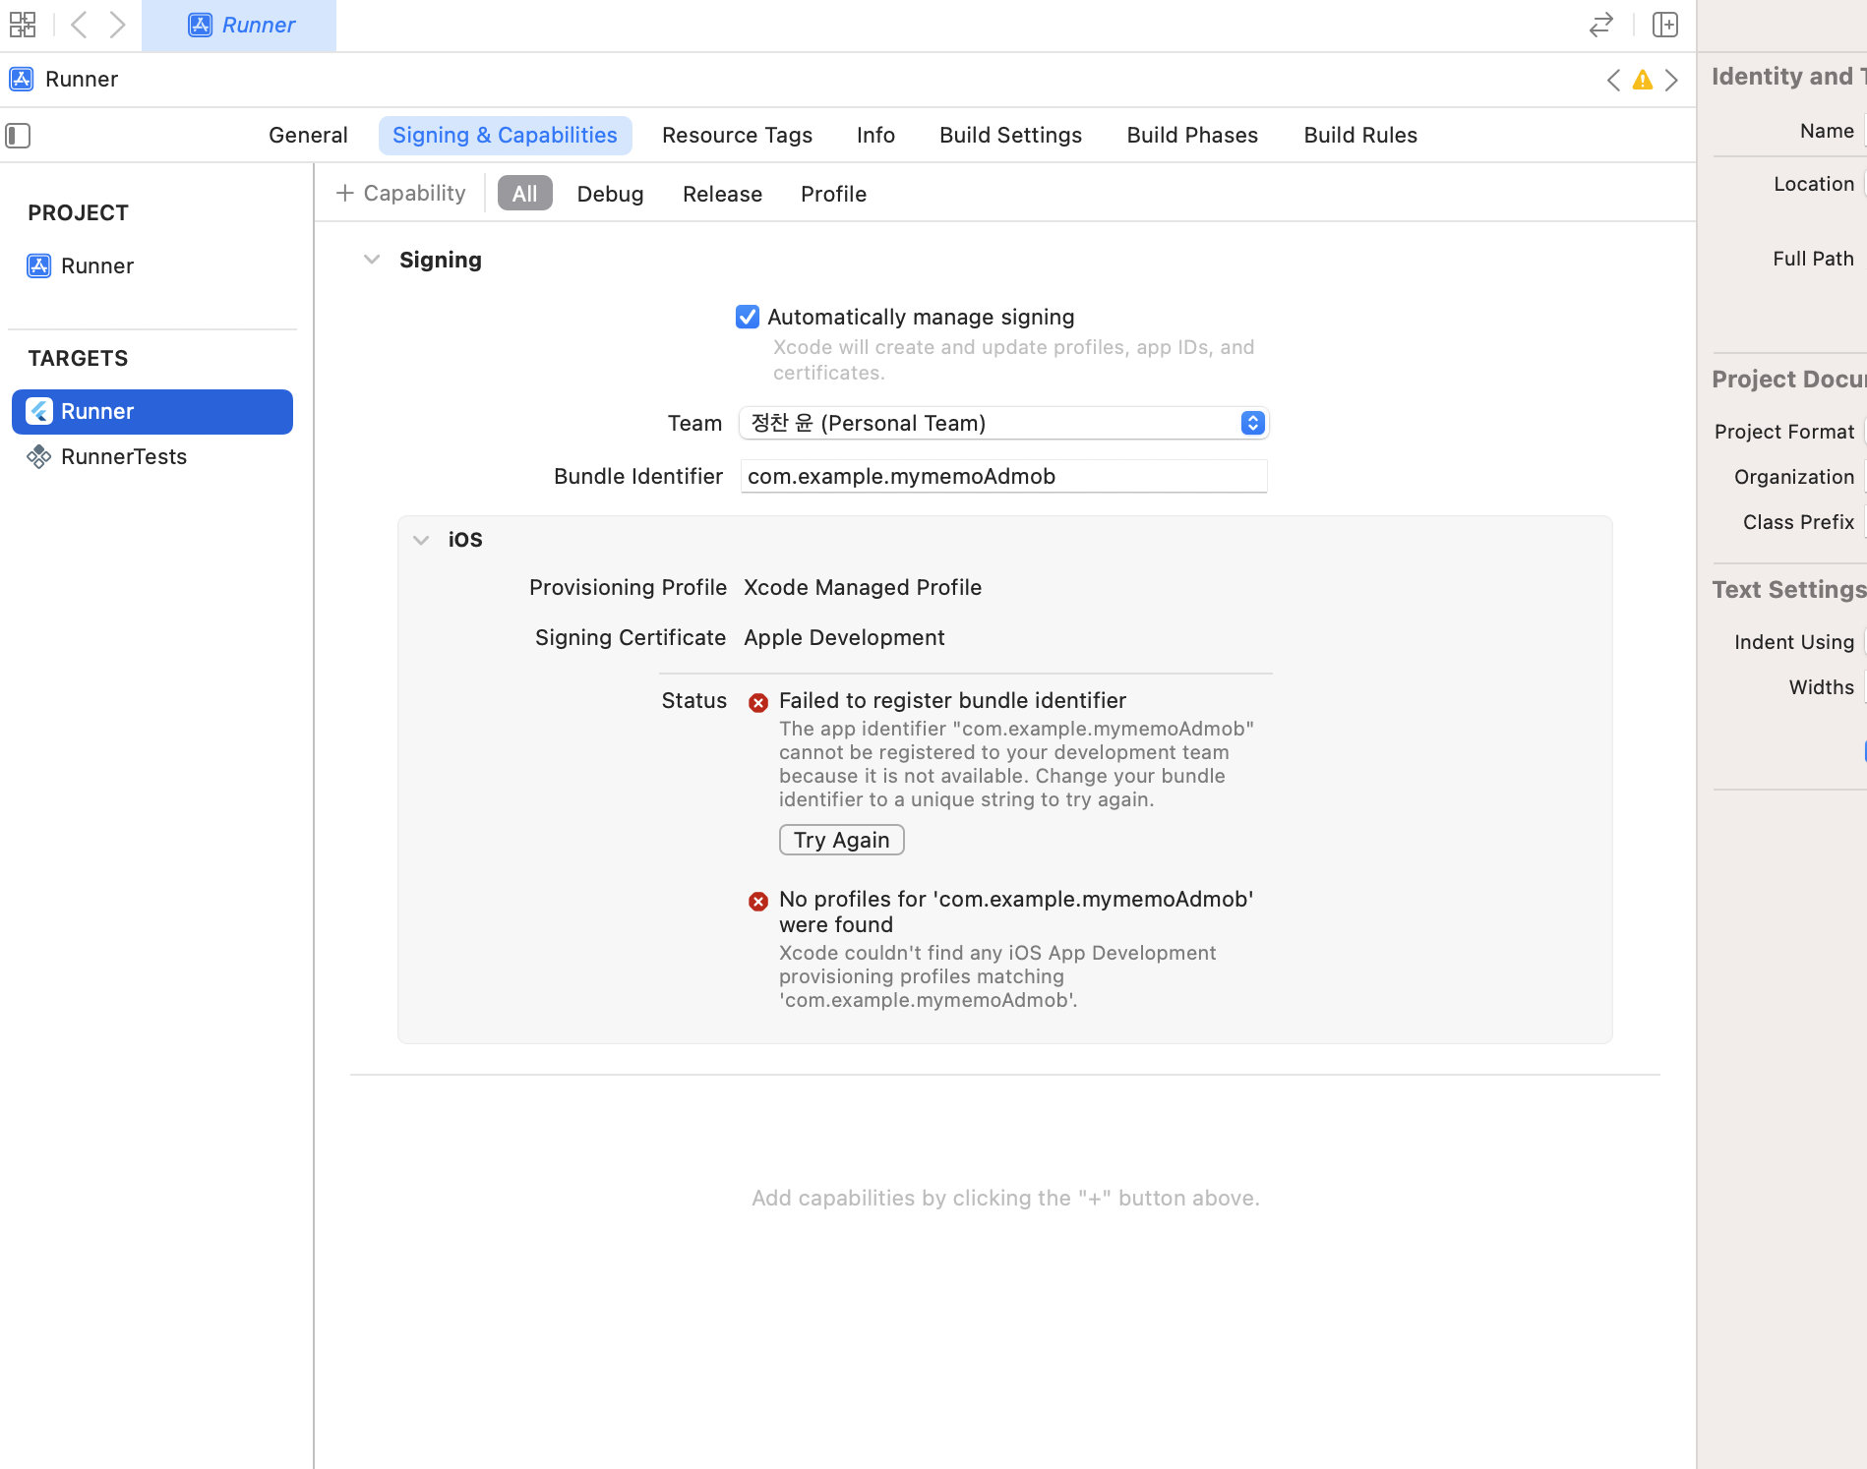Click the swap editor arrows icon
This screenshot has width=1867, height=1469.
click(1601, 25)
